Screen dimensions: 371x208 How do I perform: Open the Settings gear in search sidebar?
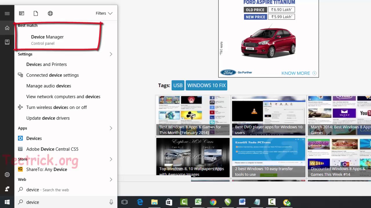(7, 174)
